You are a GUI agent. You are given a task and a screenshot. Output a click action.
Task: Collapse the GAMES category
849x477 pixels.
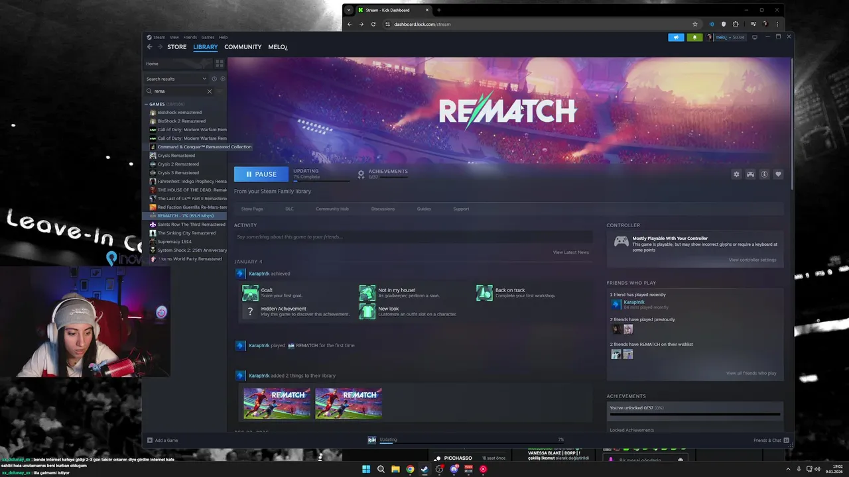coord(147,104)
